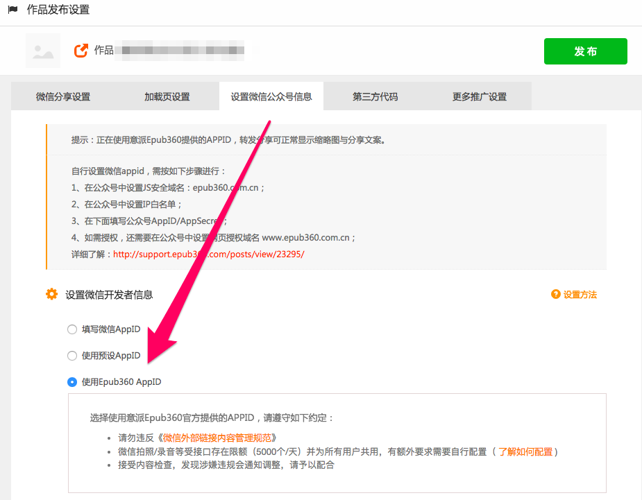642x500 pixels.
Task: Go to the 第三方代码 tab
Action: point(375,96)
